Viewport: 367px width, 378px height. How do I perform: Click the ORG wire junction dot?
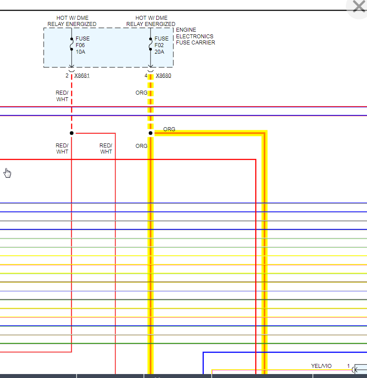150,133
